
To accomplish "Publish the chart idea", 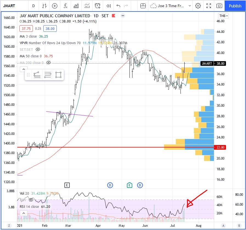I will tap(235, 6).
